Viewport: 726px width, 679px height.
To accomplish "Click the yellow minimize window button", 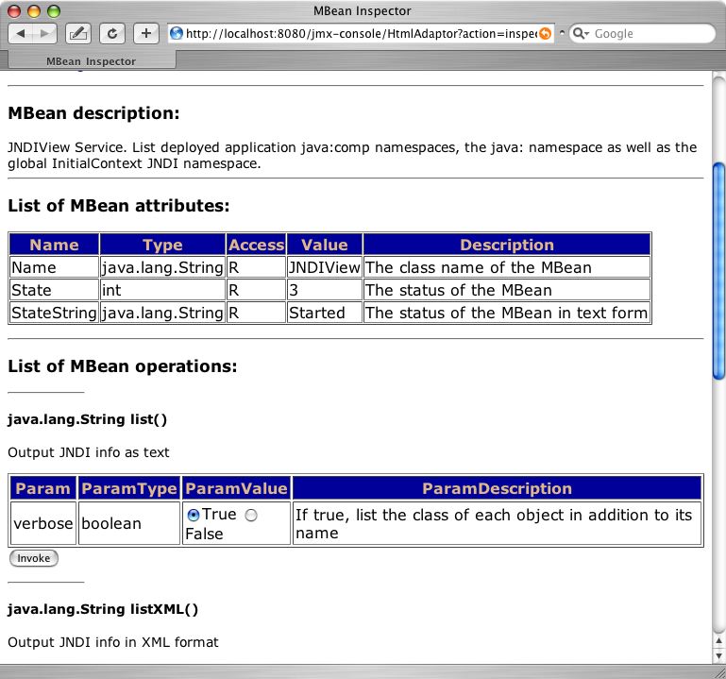I will pos(34,11).
